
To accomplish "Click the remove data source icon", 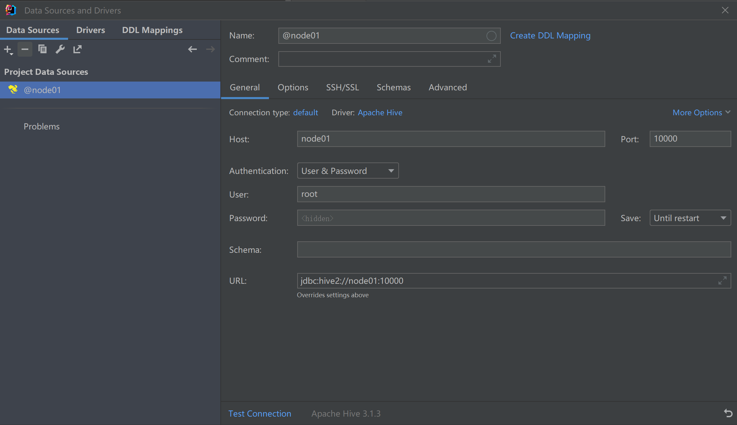I will tap(24, 49).
